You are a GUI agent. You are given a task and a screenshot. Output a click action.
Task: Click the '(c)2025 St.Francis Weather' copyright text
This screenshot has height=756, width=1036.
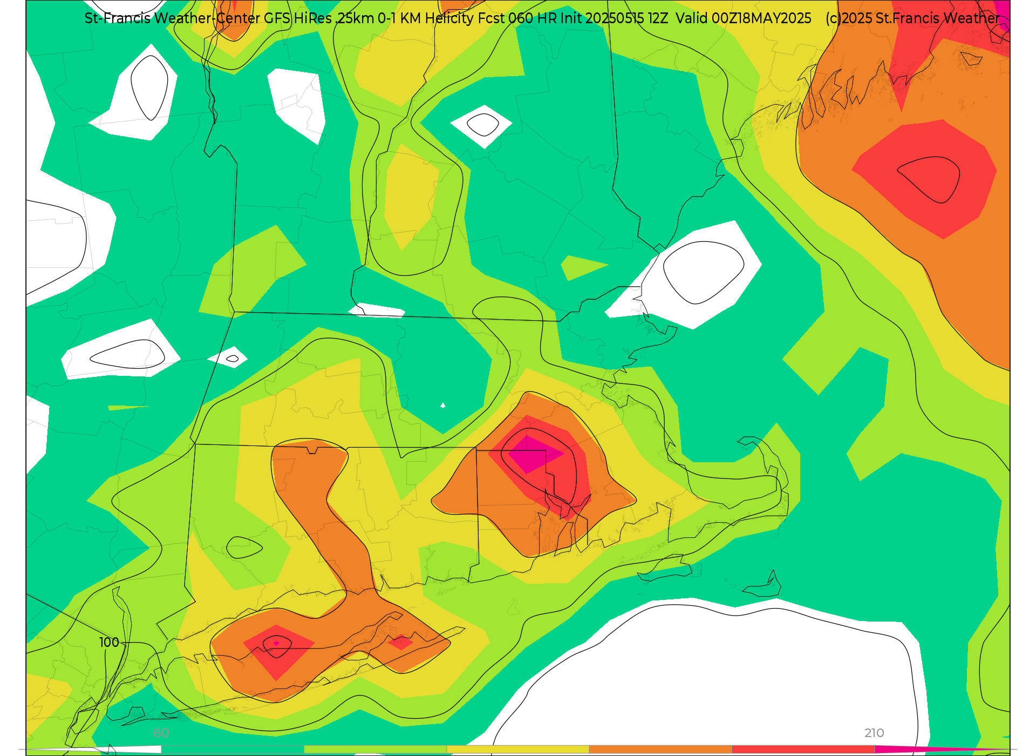[912, 18]
